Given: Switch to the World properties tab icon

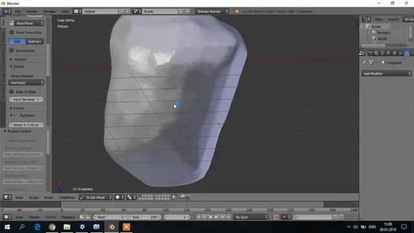Looking at the screenshot, I should [x=389, y=53].
